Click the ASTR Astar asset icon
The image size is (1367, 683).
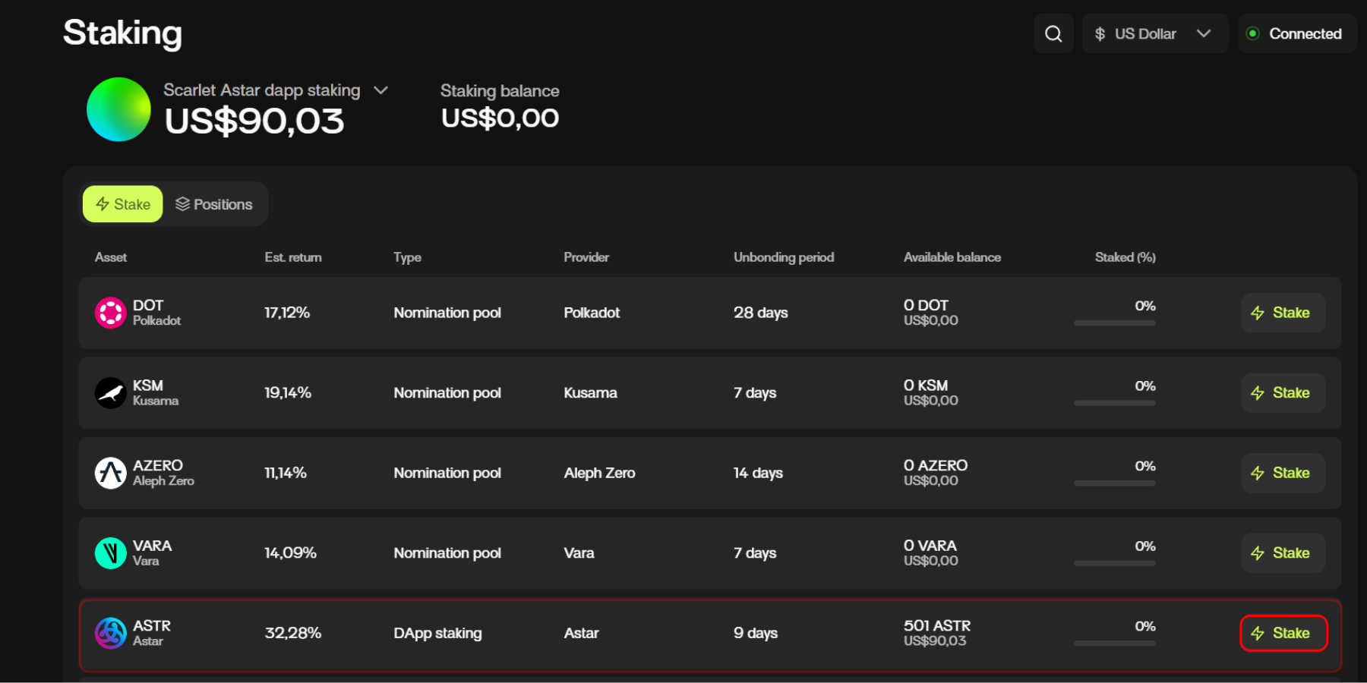tap(110, 633)
